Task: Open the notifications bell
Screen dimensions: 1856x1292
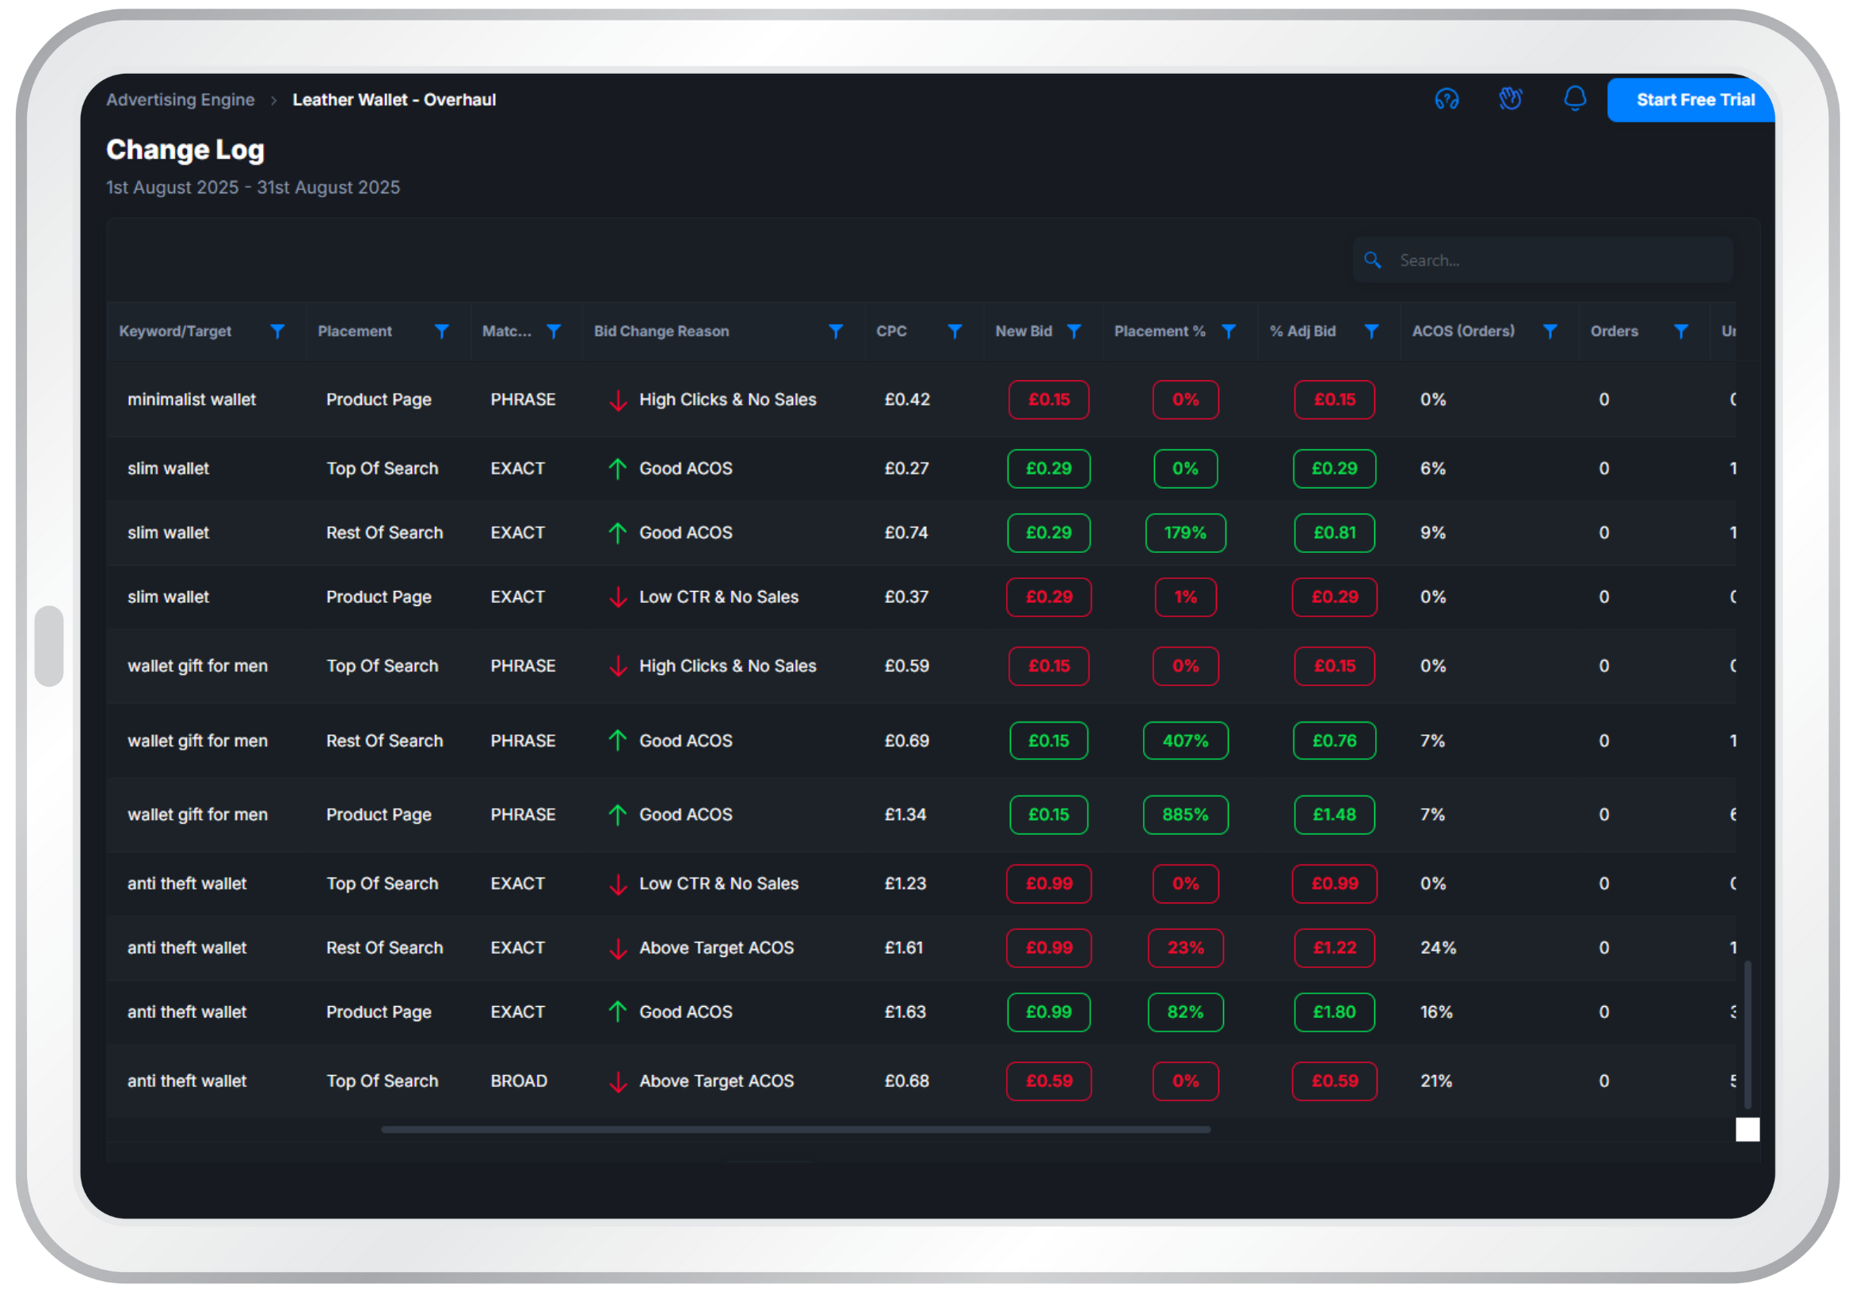Action: point(1574,99)
